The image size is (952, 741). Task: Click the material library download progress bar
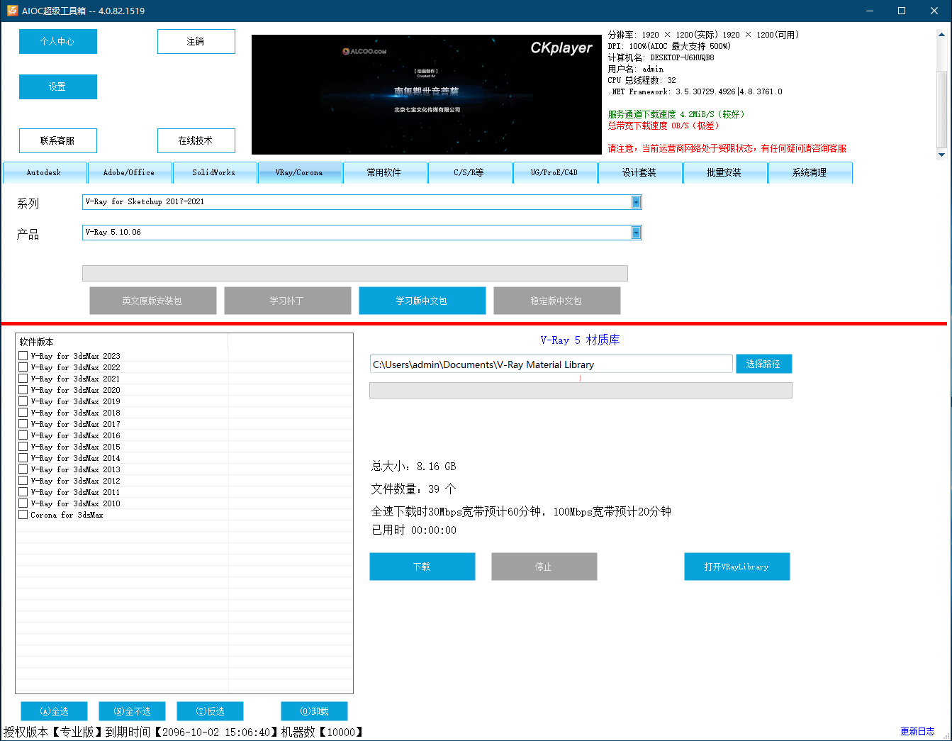pos(581,391)
